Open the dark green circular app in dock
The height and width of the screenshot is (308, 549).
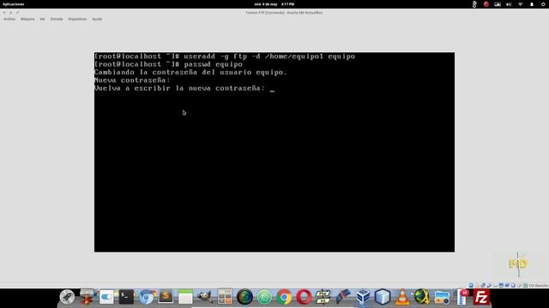244,297
